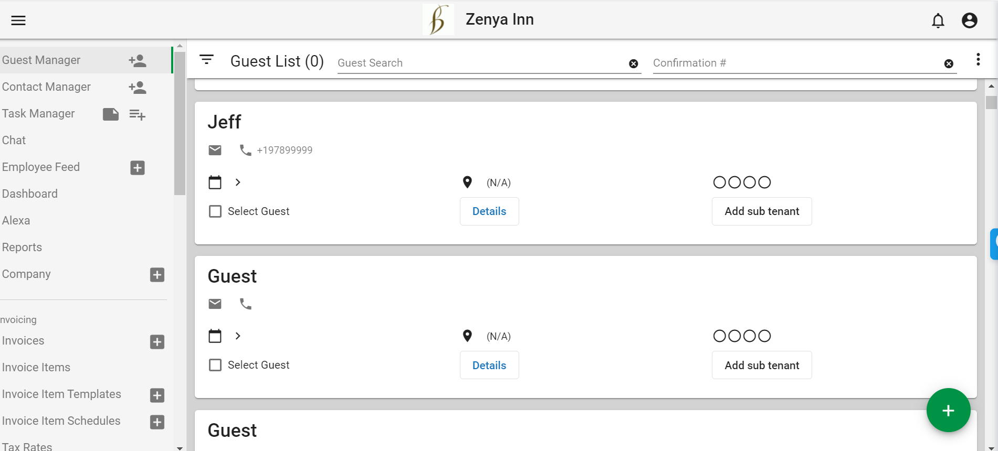Open Details for Jeff
The height and width of the screenshot is (451, 998).
coord(489,211)
